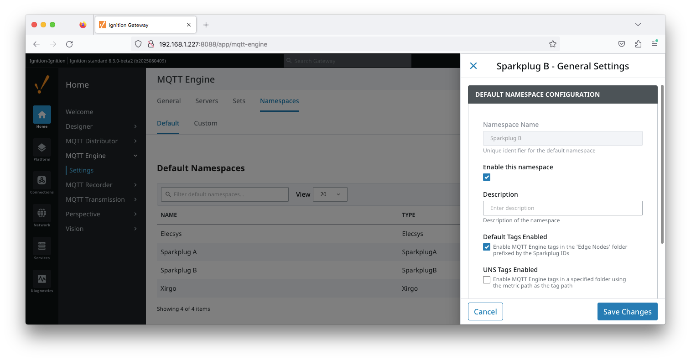Click the Filter default namespaces field

(225, 194)
